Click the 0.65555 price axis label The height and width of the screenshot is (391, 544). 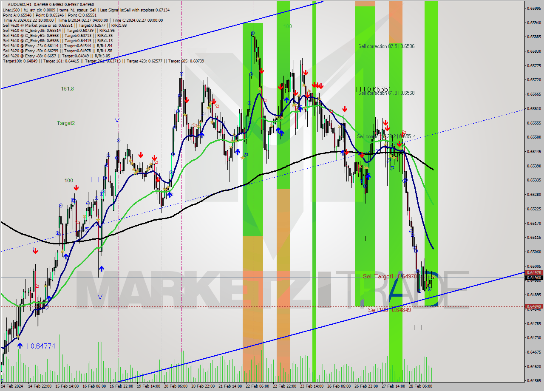(534, 123)
